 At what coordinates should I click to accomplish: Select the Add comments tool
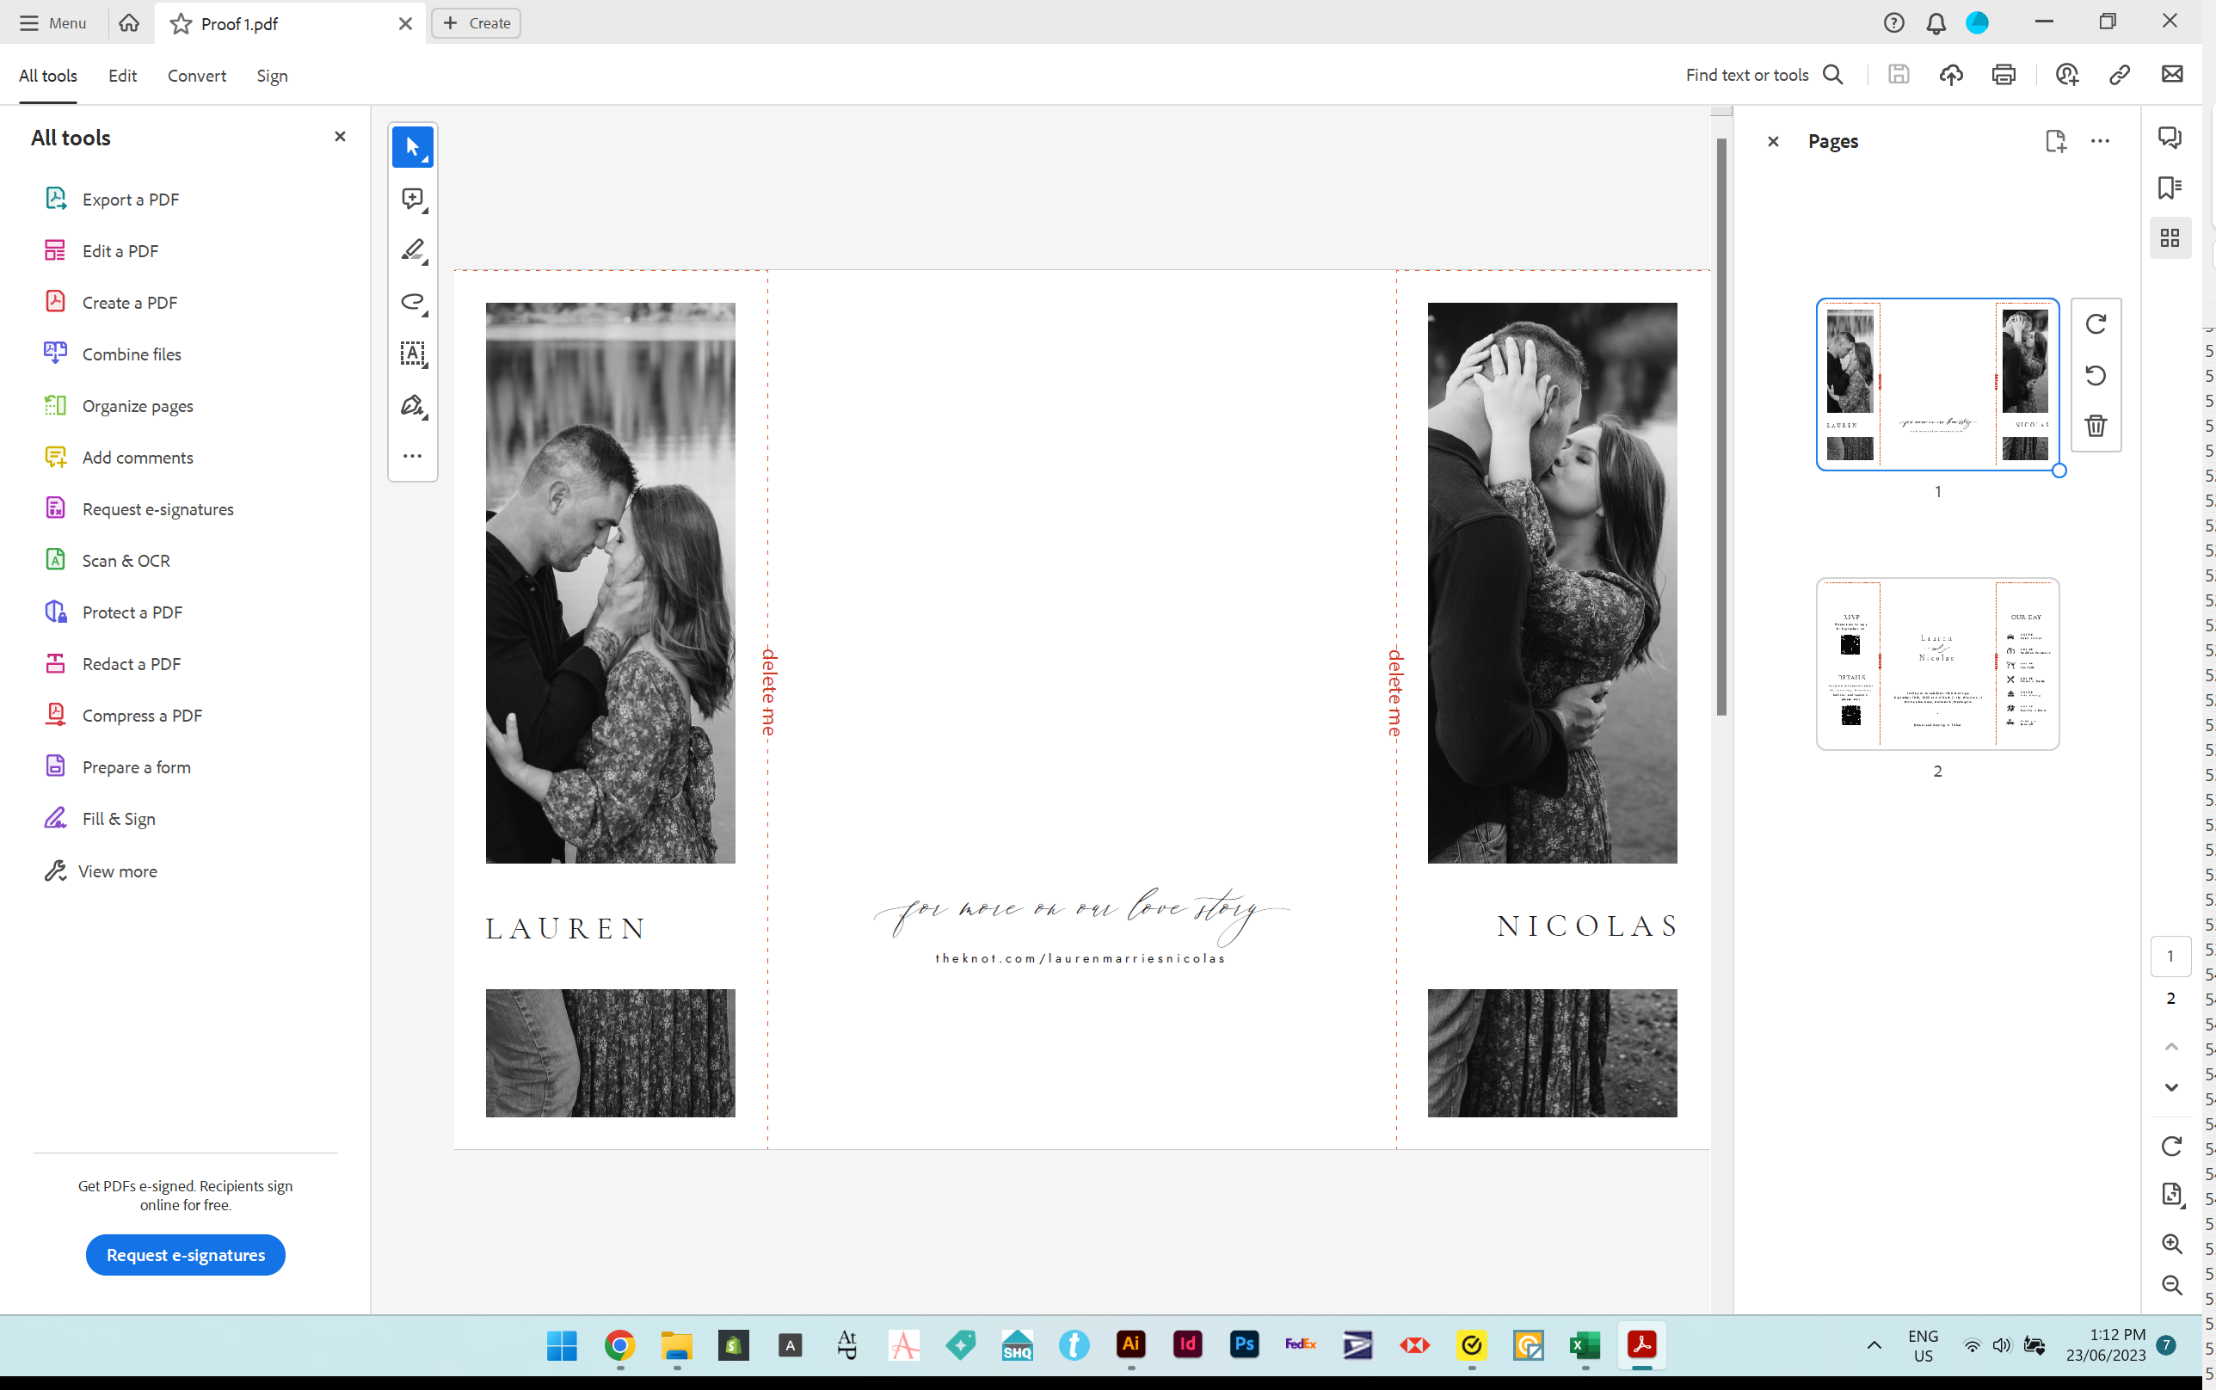[x=138, y=458]
